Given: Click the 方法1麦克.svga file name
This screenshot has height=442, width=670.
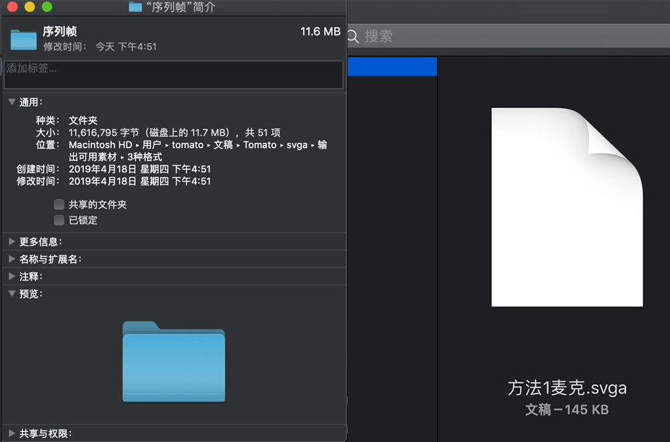Looking at the screenshot, I should [x=567, y=388].
